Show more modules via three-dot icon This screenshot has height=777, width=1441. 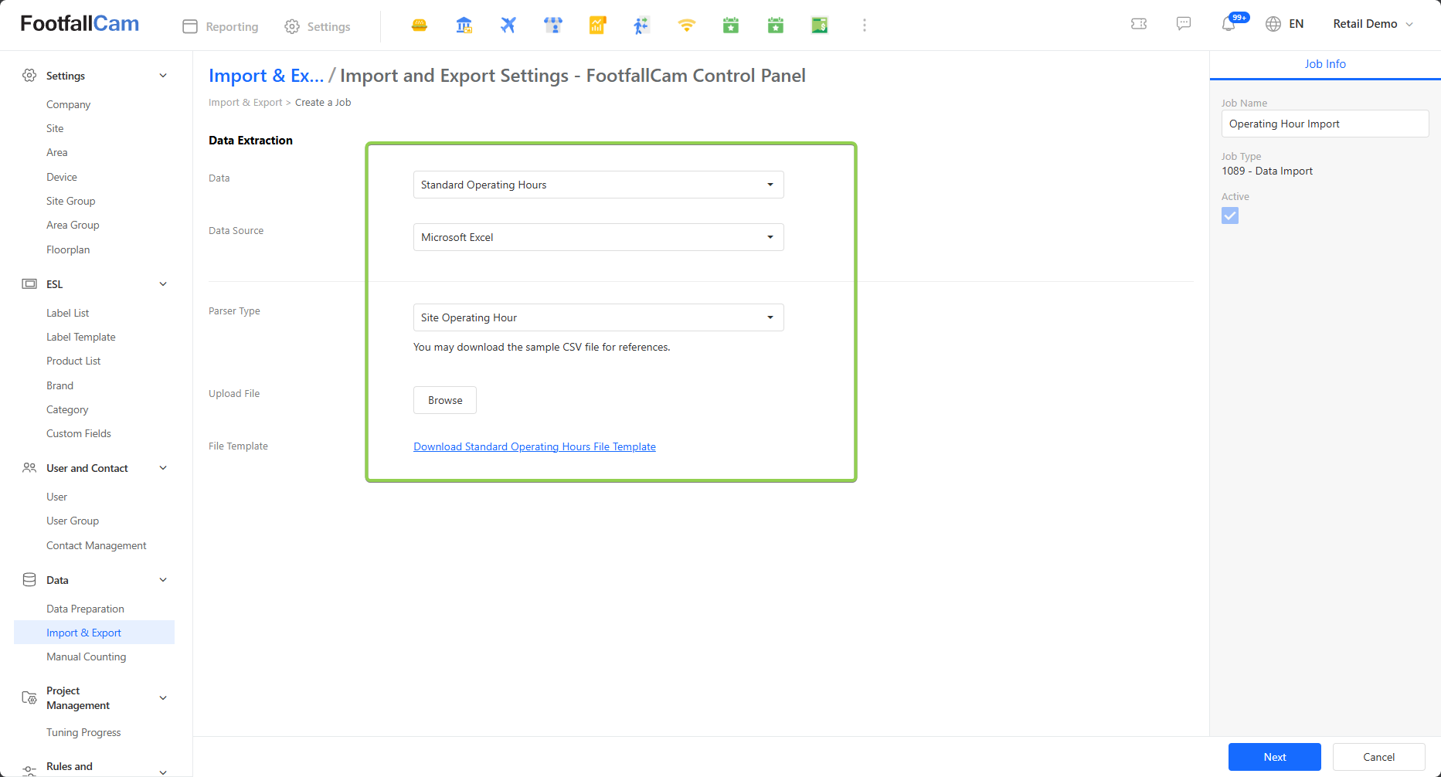click(865, 25)
